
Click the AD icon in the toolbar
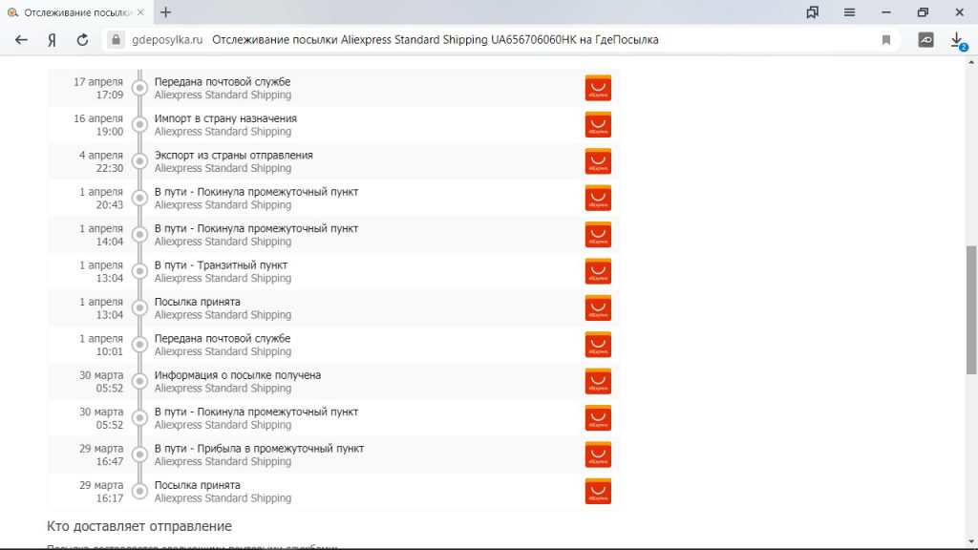click(925, 40)
